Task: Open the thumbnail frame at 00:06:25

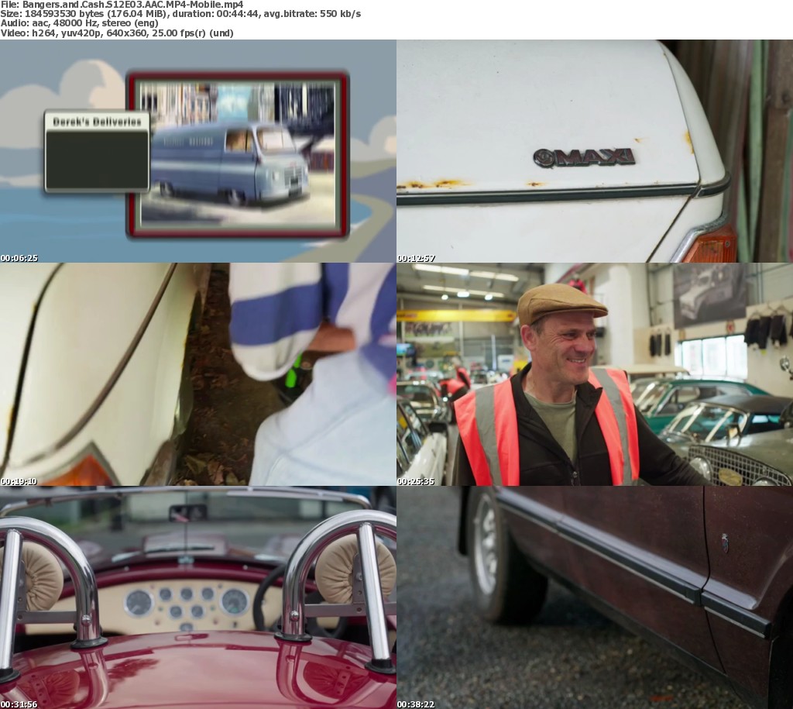Action: (197, 151)
